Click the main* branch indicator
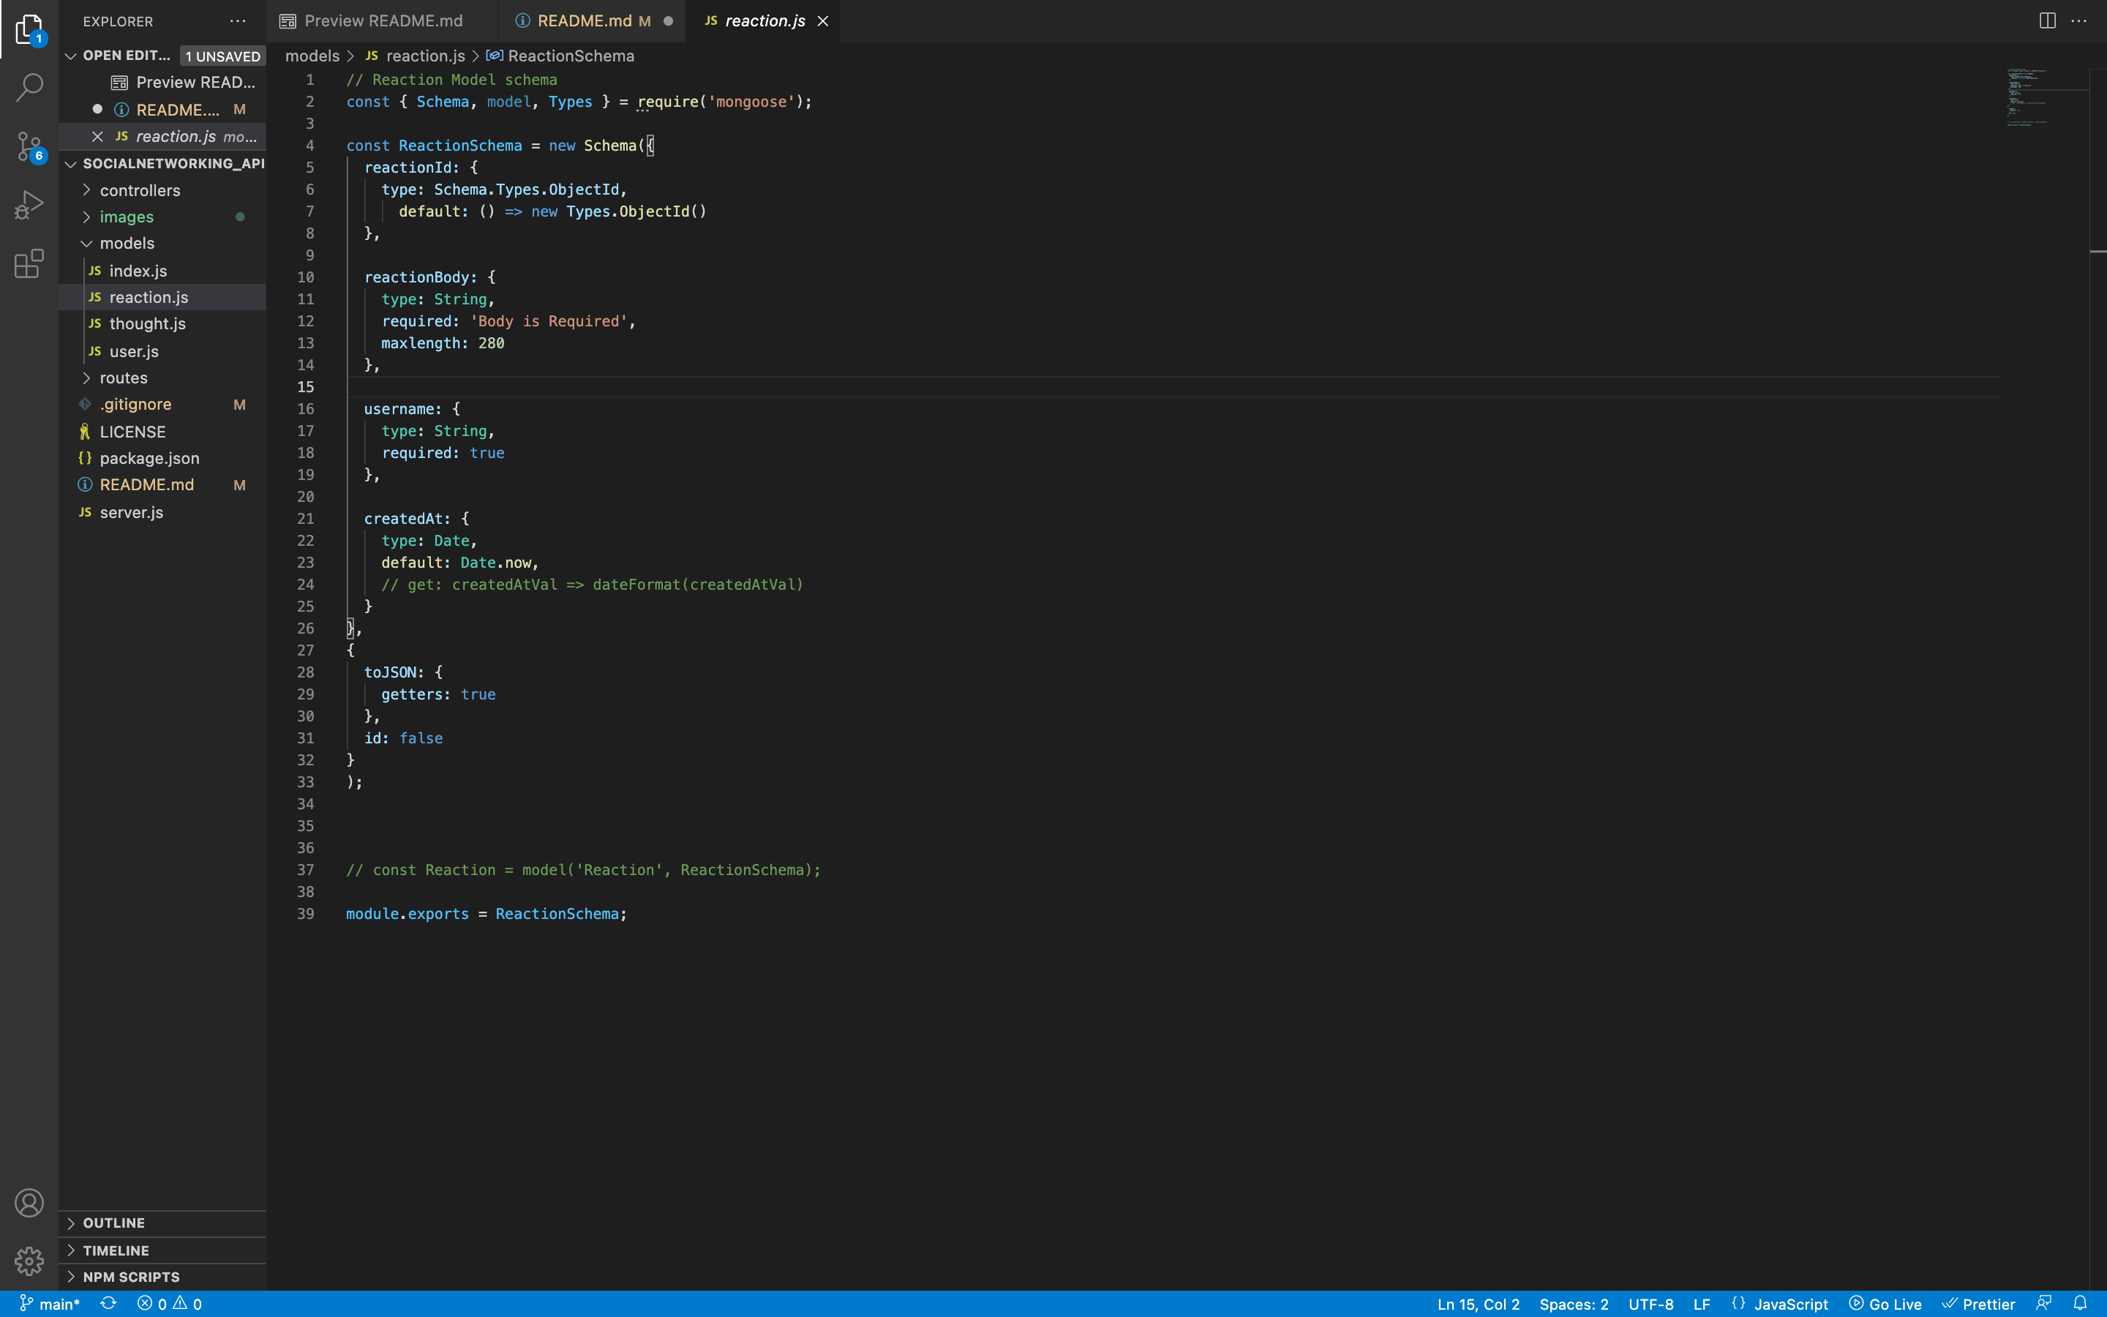 [x=50, y=1304]
